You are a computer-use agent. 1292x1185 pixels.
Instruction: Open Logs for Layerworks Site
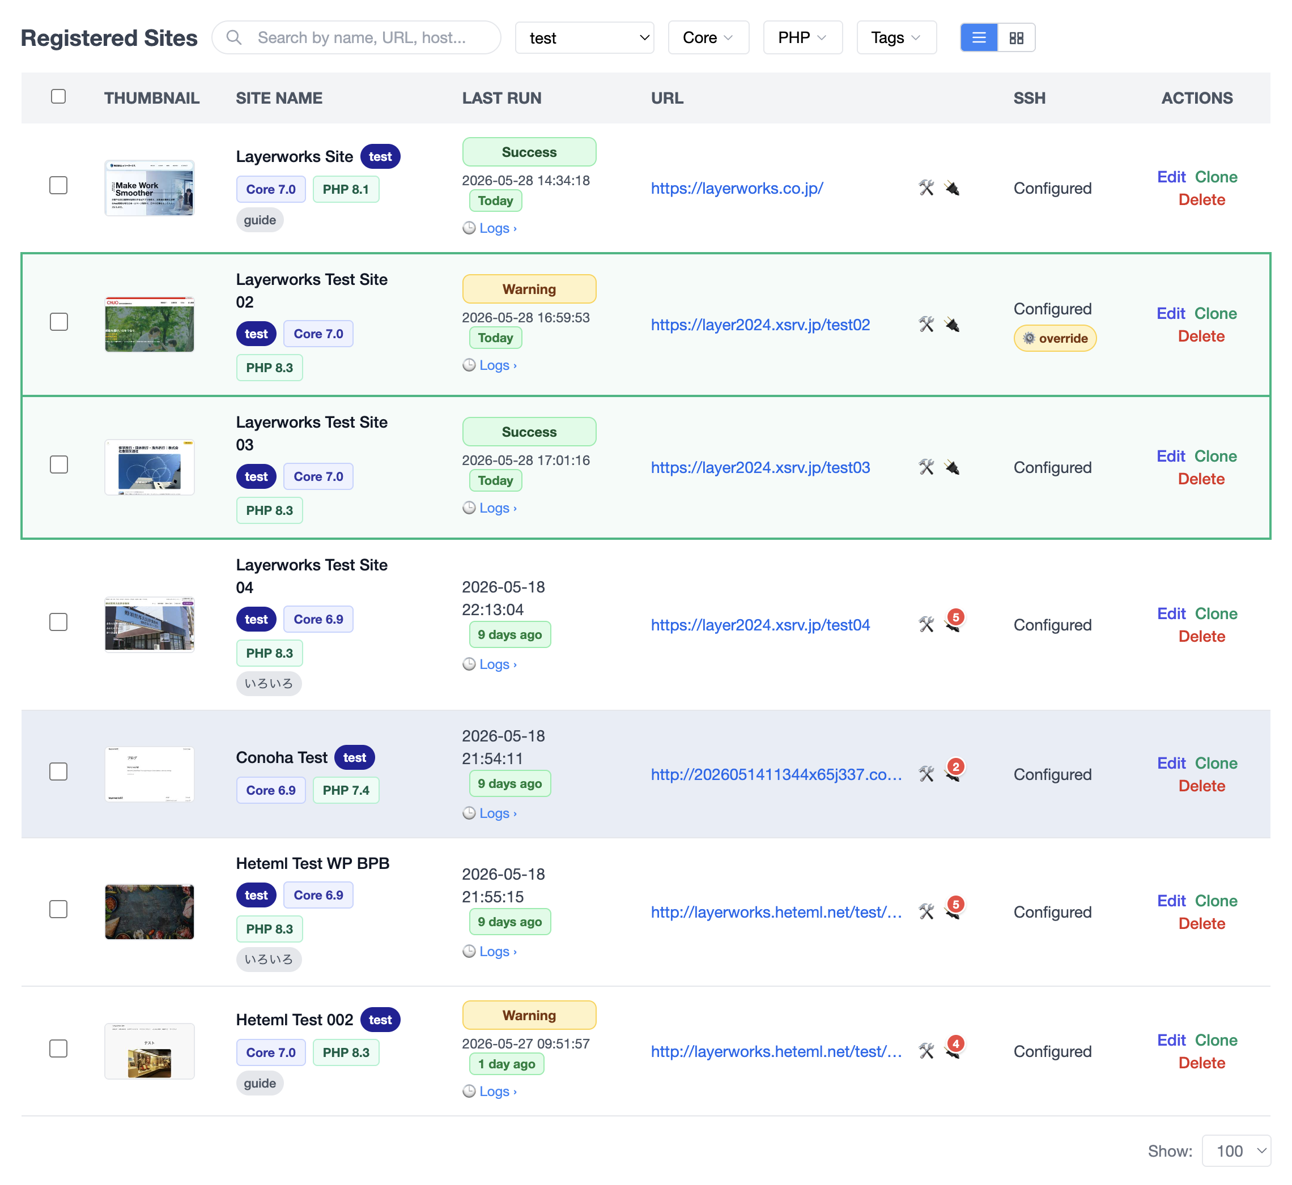490,228
